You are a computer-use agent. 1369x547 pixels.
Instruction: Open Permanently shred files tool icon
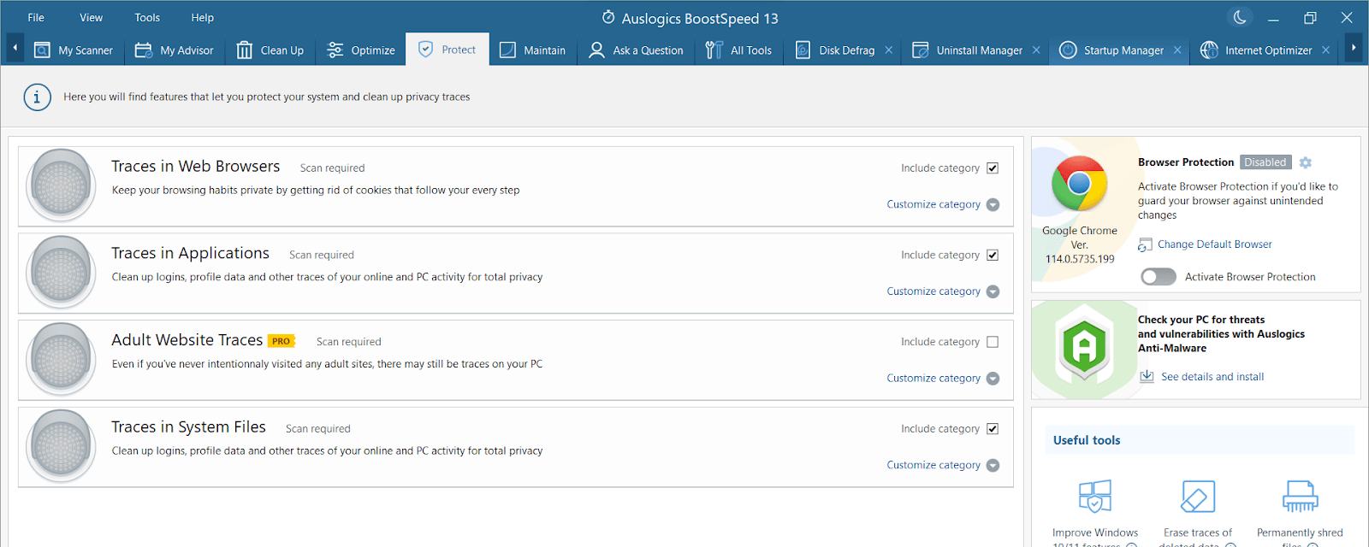(x=1300, y=496)
